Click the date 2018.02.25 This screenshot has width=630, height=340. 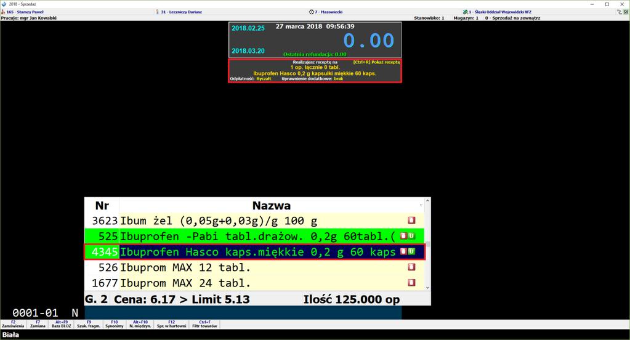(x=248, y=28)
